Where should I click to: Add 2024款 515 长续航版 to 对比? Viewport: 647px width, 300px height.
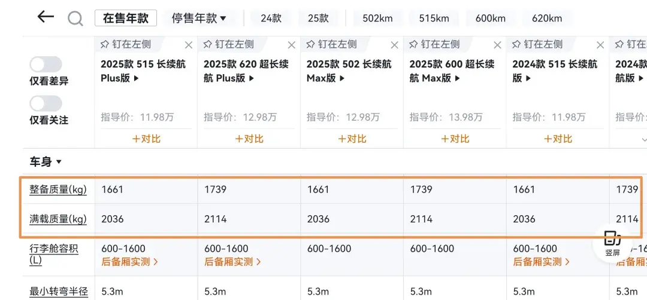pyautogui.click(x=558, y=139)
